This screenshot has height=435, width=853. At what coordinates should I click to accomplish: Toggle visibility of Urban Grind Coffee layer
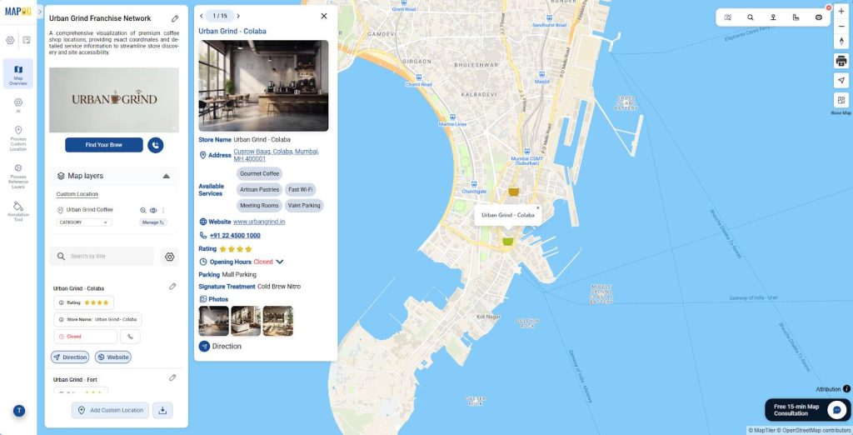[153, 210]
